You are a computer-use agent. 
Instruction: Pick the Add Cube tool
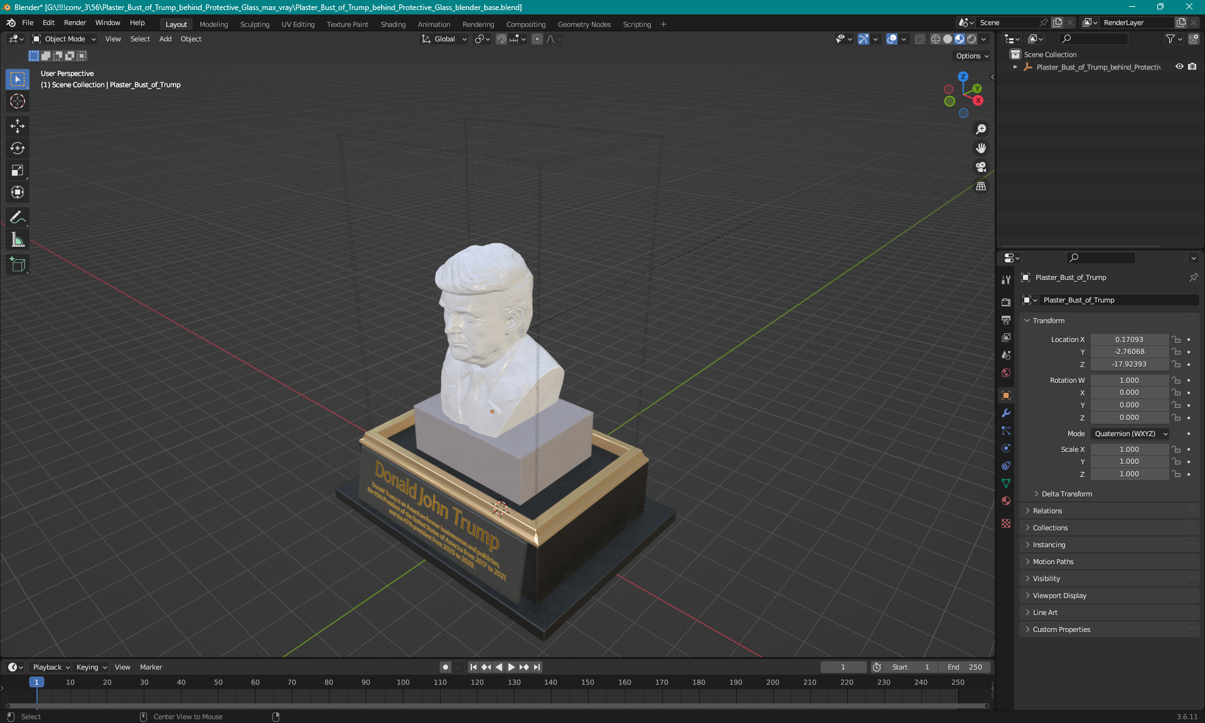pos(18,265)
